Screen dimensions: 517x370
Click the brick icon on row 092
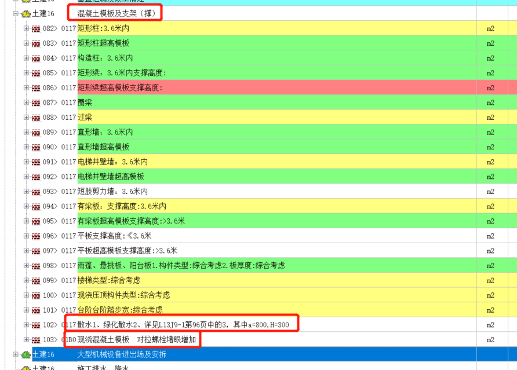(36, 177)
